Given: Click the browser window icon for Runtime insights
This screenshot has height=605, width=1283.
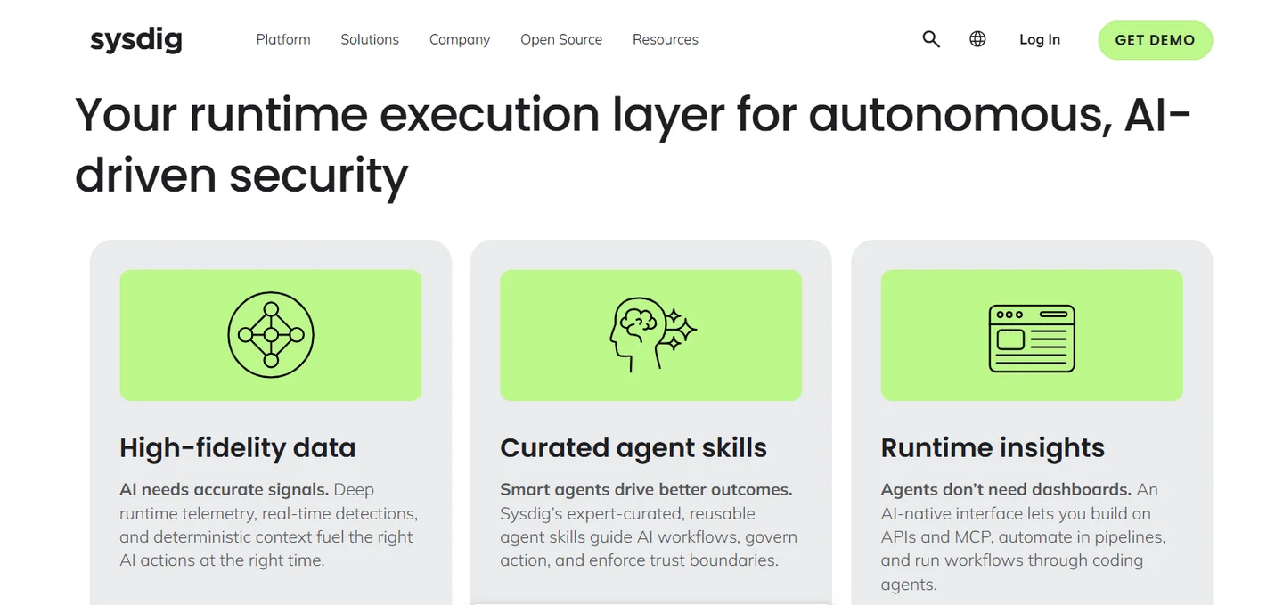Looking at the screenshot, I should point(1032,339).
